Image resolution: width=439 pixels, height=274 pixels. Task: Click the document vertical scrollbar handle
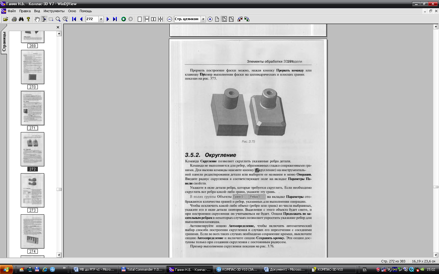436,187
